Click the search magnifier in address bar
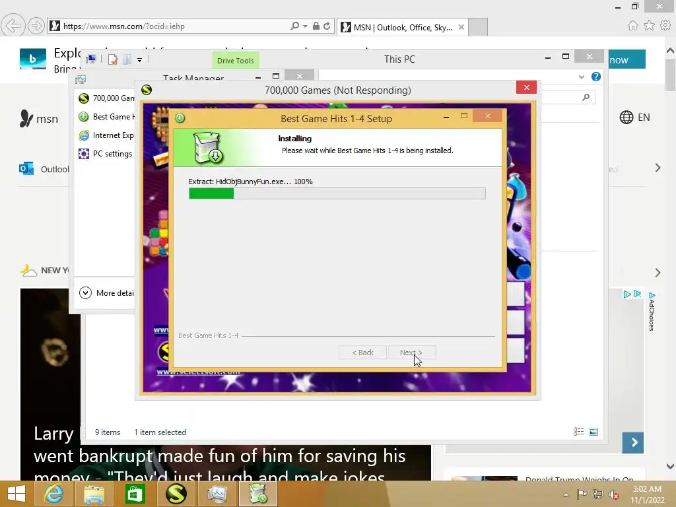Viewport: 676px width, 507px height. (295, 26)
